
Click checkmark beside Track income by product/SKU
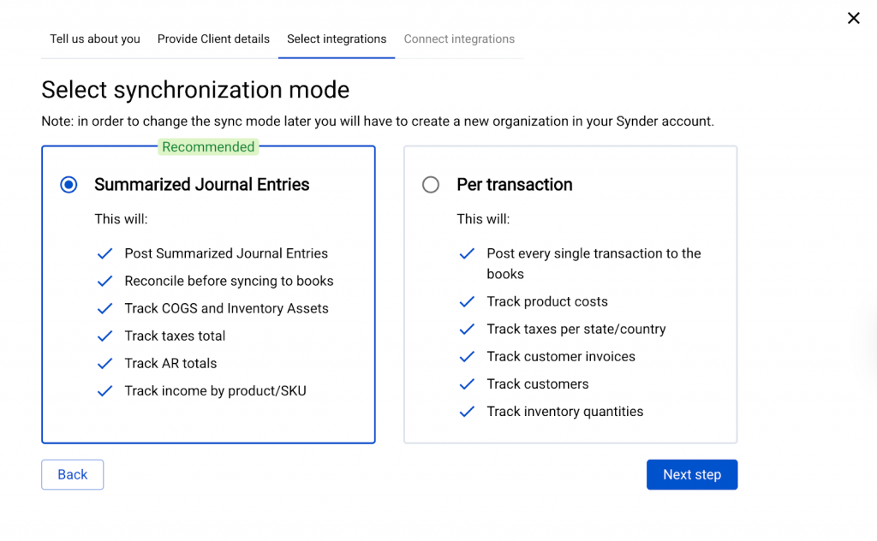point(105,391)
